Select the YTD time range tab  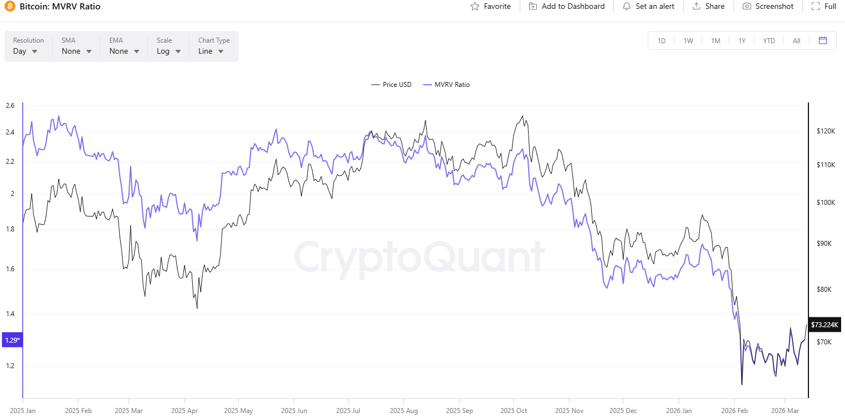(769, 40)
